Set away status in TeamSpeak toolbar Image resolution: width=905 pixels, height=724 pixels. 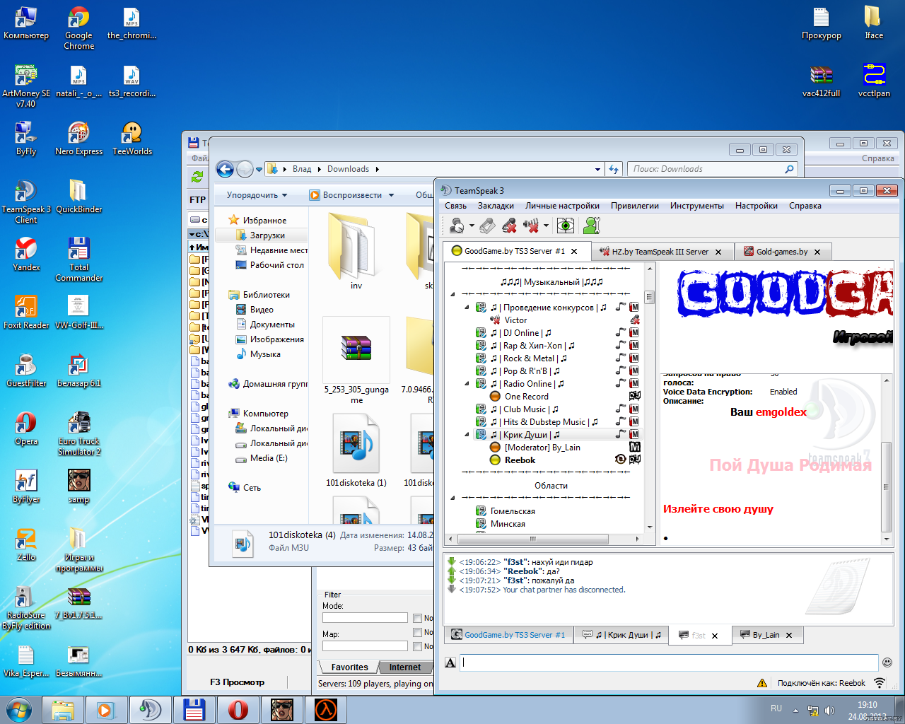pos(457,226)
